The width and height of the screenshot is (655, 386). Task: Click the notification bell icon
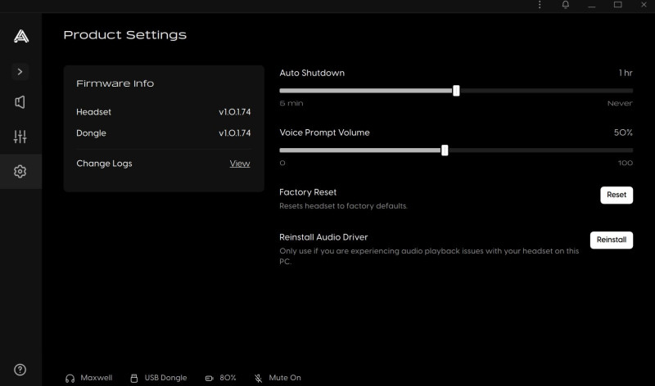coord(565,6)
